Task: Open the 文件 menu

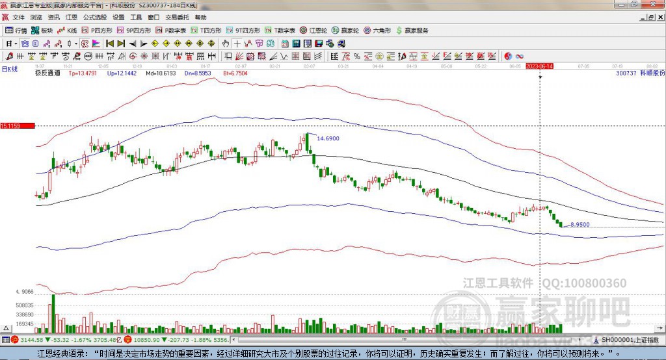Action: point(18,18)
